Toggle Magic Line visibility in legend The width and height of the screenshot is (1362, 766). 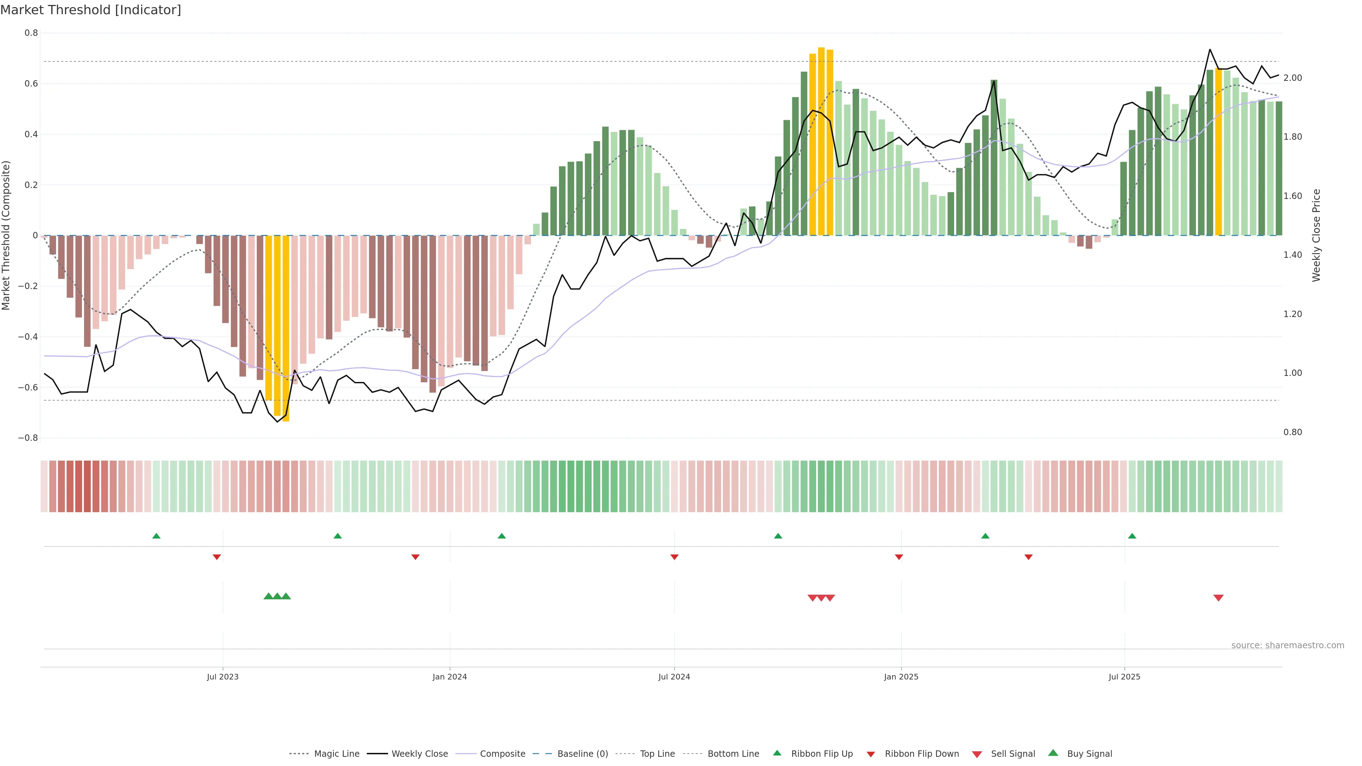336,754
